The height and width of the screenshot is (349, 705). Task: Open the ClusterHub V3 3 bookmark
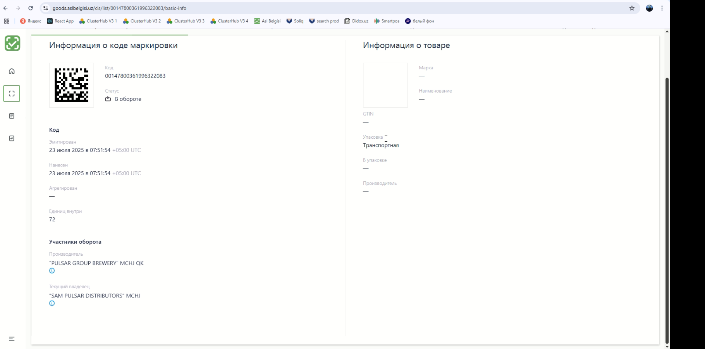click(x=186, y=21)
